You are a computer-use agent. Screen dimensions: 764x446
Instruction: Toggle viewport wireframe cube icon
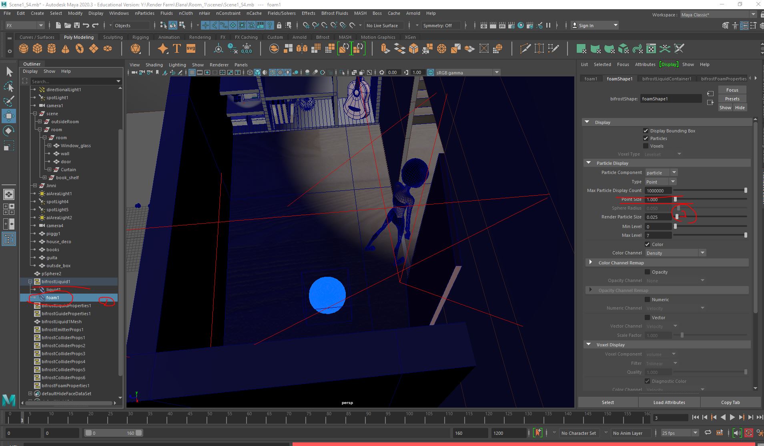(x=250, y=73)
